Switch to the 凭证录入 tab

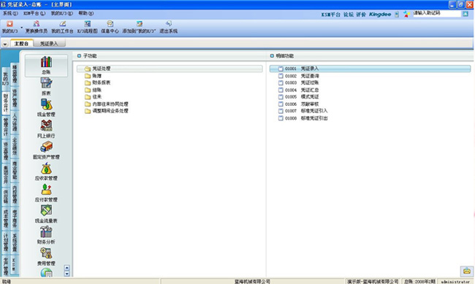tap(49, 44)
